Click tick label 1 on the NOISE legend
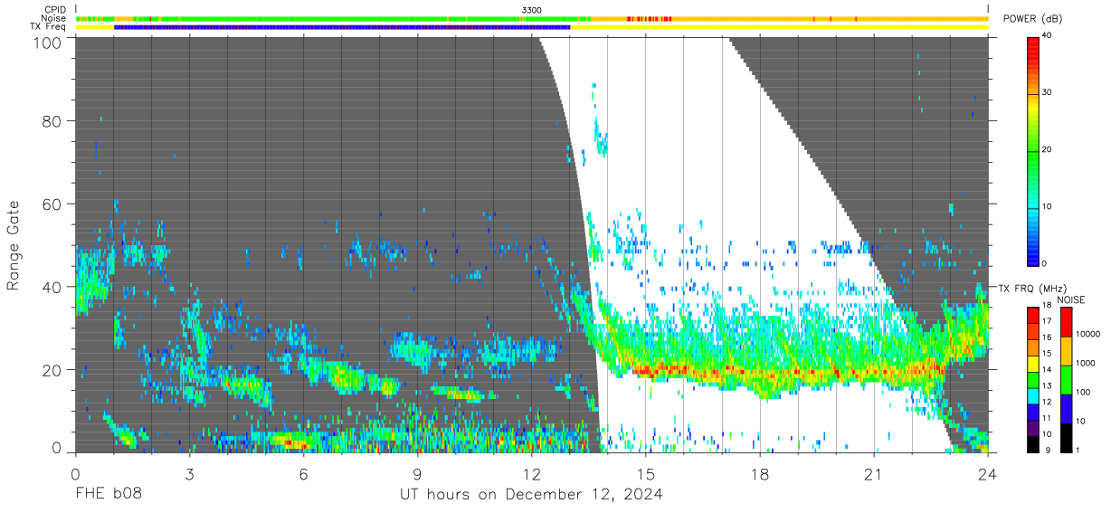Image resolution: width=1111 pixels, height=513 pixels. [1078, 450]
